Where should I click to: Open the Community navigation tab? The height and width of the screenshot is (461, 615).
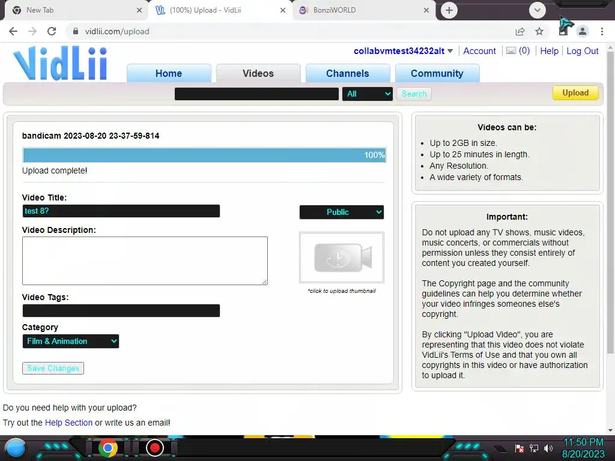pos(437,73)
